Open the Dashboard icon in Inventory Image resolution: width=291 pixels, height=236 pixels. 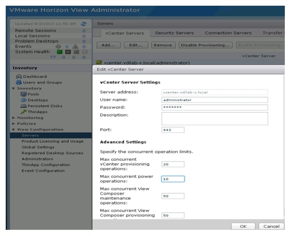tap(19, 77)
